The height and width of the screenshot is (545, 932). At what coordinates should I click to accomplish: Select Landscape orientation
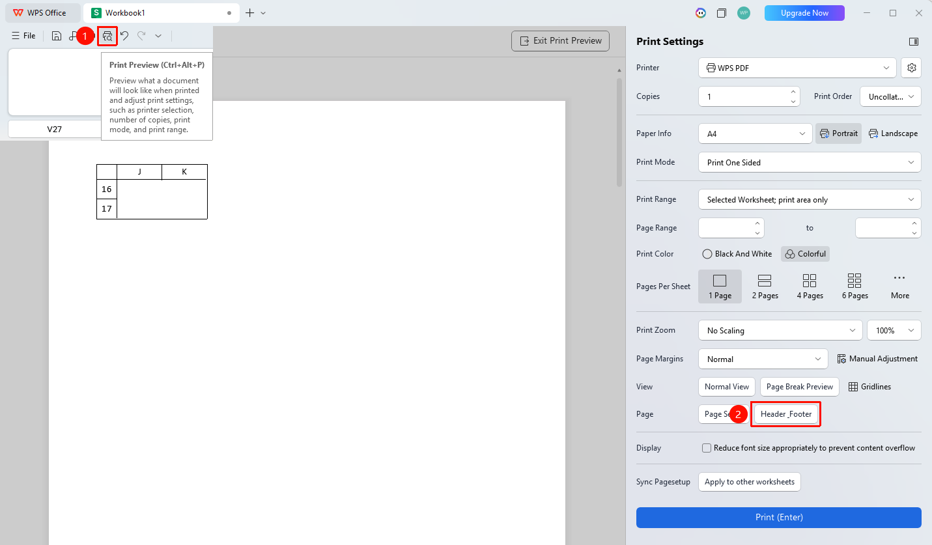click(x=892, y=133)
